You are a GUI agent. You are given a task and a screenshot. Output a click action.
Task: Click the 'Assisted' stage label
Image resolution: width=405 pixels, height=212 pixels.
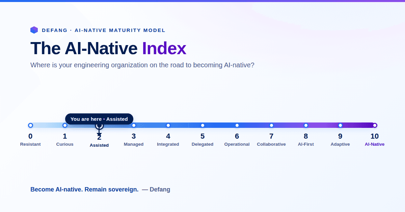[x=99, y=145]
